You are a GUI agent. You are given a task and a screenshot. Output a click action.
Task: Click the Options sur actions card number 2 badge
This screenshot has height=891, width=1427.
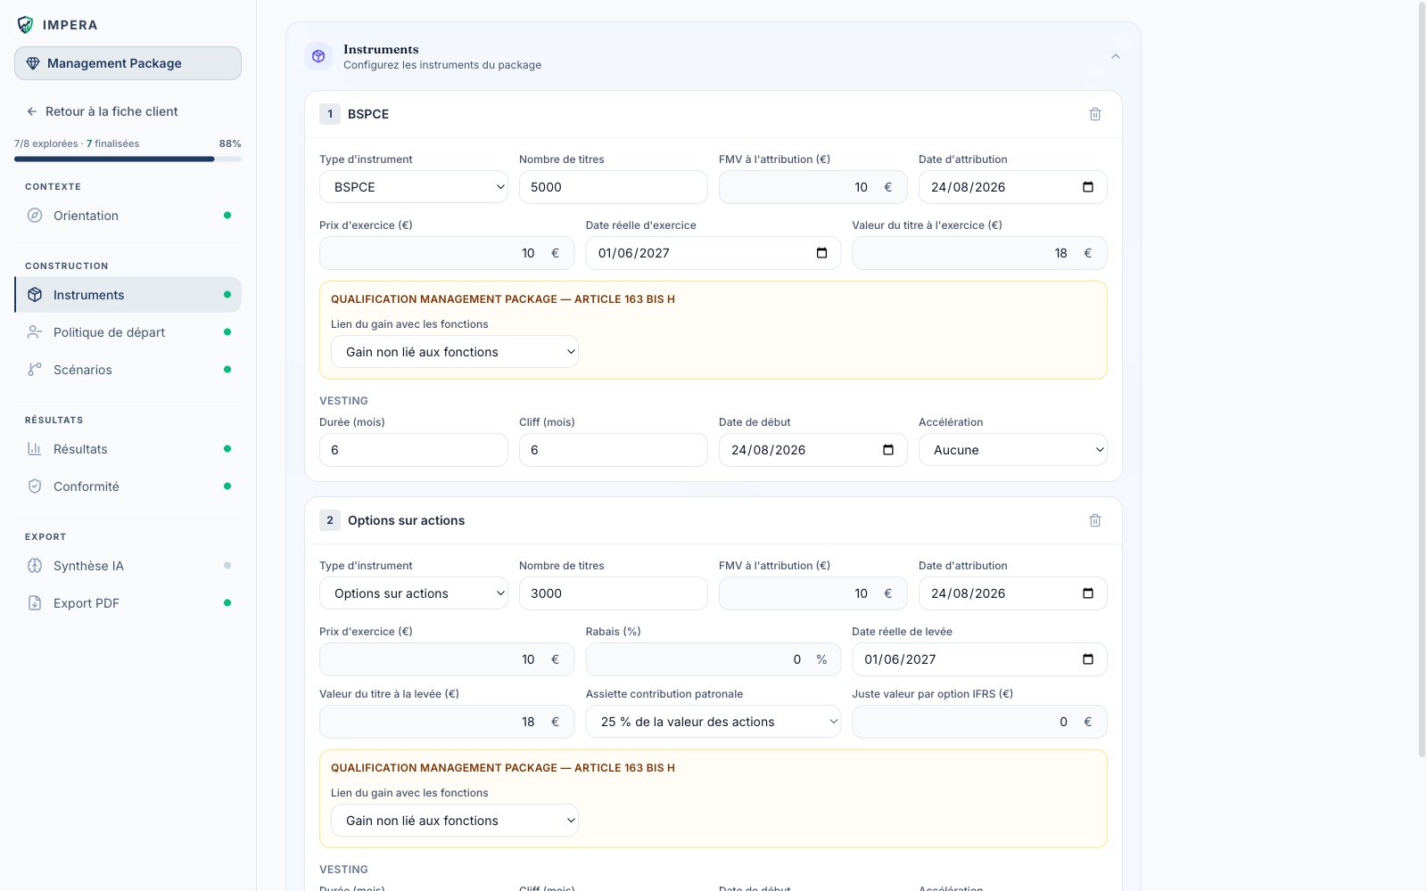tap(330, 520)
